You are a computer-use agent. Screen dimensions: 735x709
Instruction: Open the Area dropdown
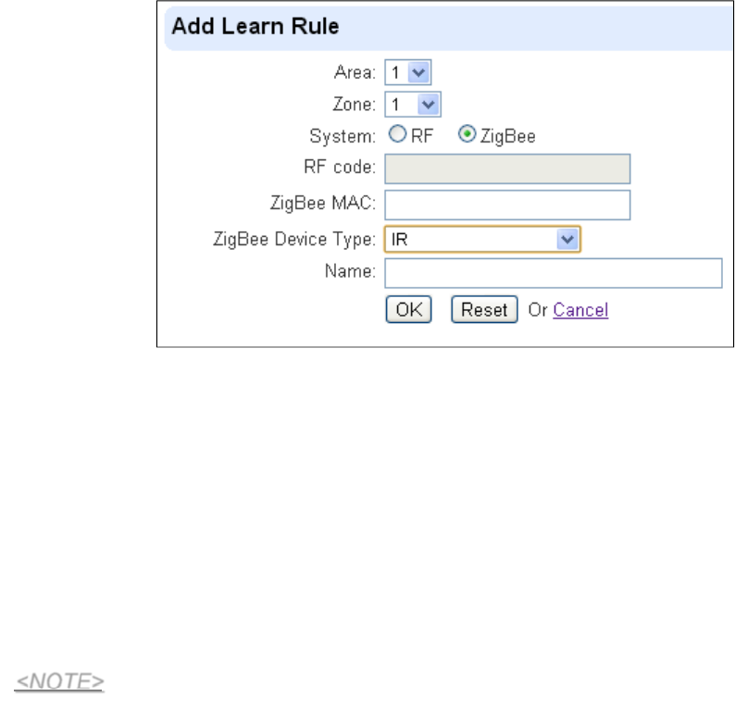coord(407,72)
